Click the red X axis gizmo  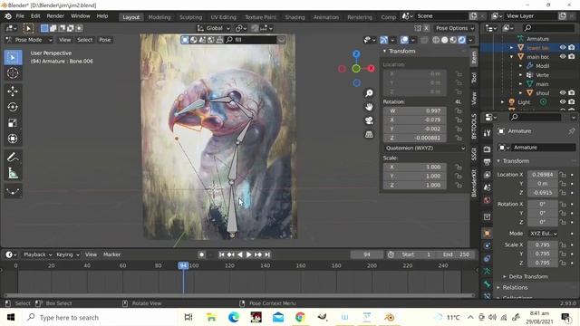371,69
